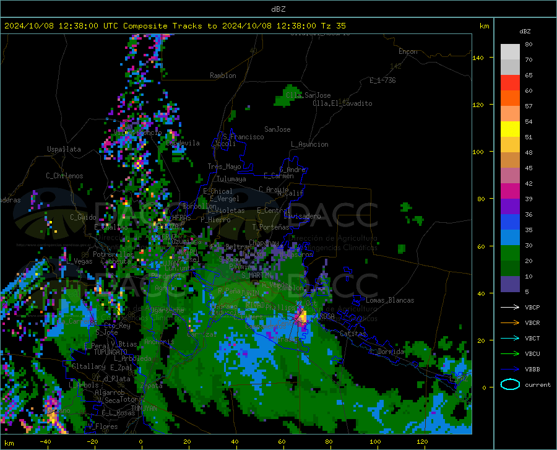557x450 pixels.
Task: Click the Ramblon label near the top
Action: click(x=223, y=76)
